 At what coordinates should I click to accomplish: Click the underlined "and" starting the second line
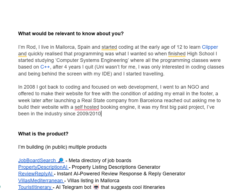pyautogui.click(x=22, y=54)
